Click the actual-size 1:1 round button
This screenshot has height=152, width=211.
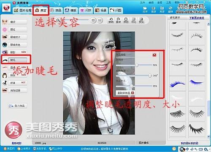click(x=100, y=20)
